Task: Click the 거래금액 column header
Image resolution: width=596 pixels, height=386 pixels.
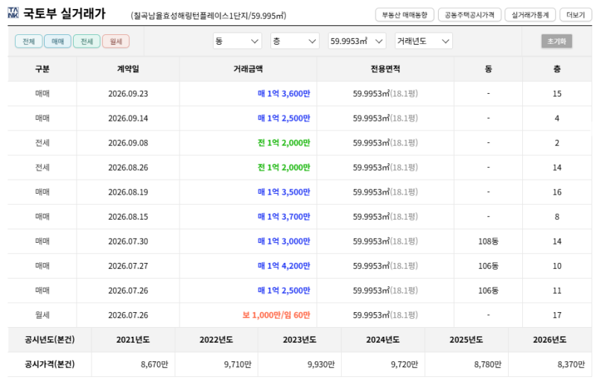Action: [248, 69]
